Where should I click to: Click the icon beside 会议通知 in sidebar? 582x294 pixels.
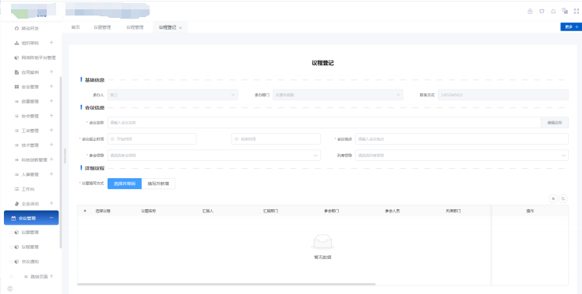[x=16, y=262]
